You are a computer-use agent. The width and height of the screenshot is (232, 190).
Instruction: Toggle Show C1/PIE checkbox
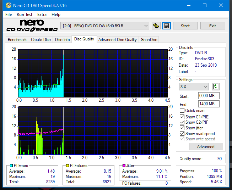(182, 117)
